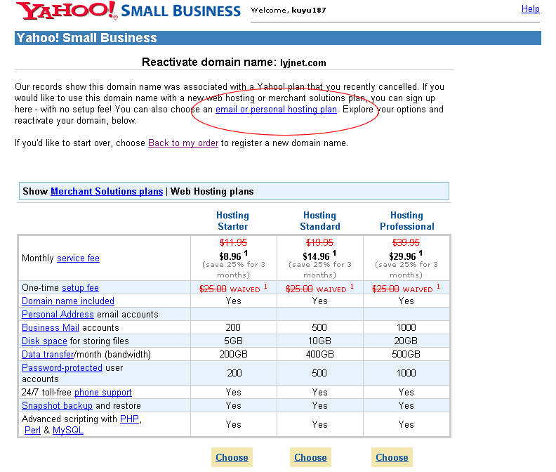Click the Hosting Professional column heading

point(406,221)
